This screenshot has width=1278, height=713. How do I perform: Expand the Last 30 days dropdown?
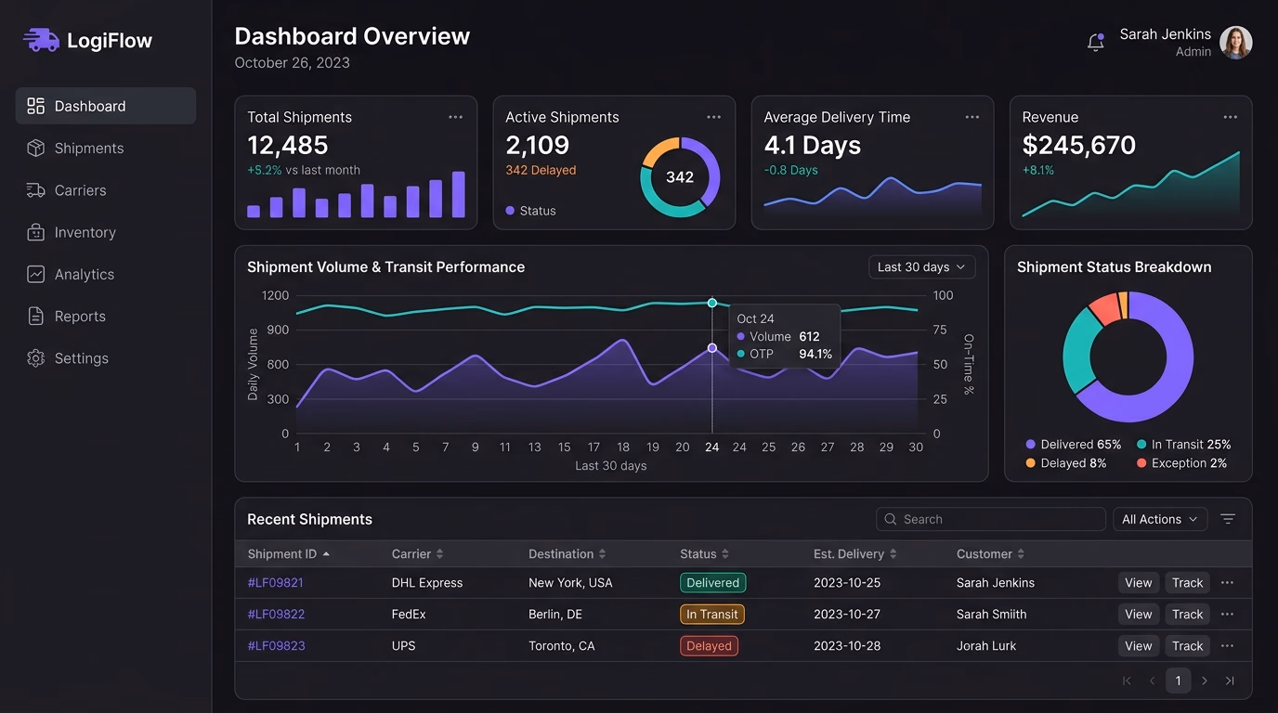[x=921, y=267]
